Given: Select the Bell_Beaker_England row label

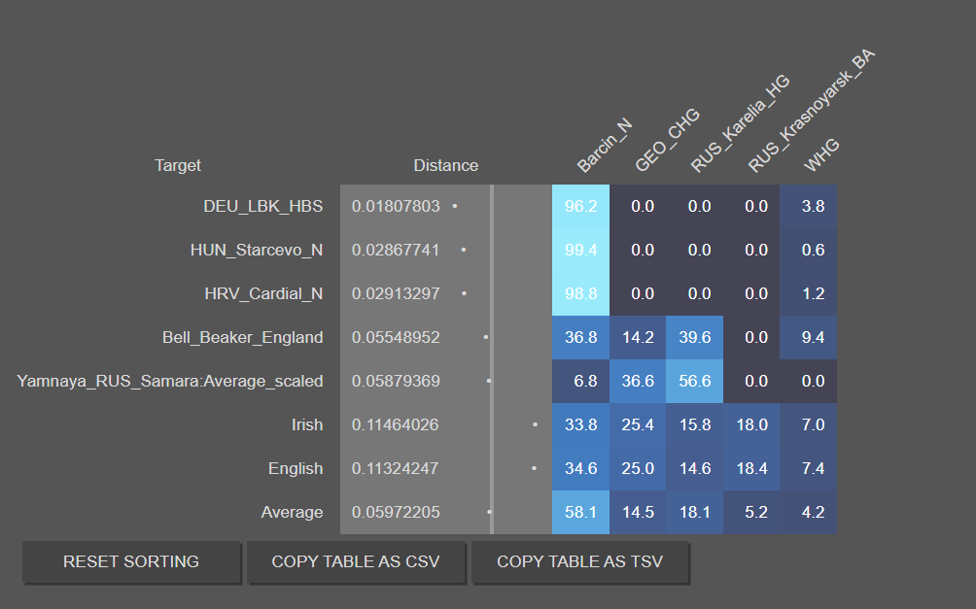Looking at the screenshot, I should pos(242,337).
